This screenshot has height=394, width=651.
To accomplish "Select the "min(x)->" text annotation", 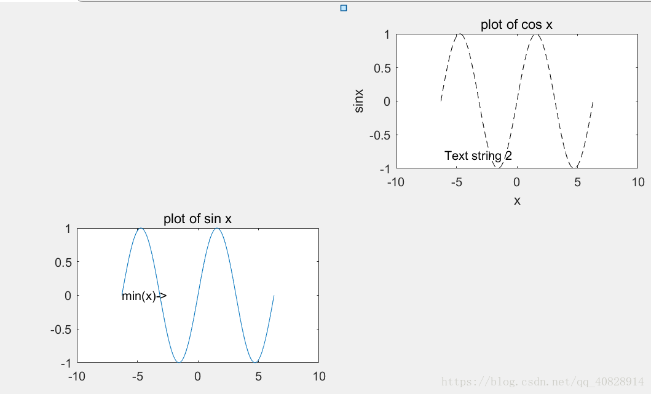I will pyautogui.click(x=144, y=296).
